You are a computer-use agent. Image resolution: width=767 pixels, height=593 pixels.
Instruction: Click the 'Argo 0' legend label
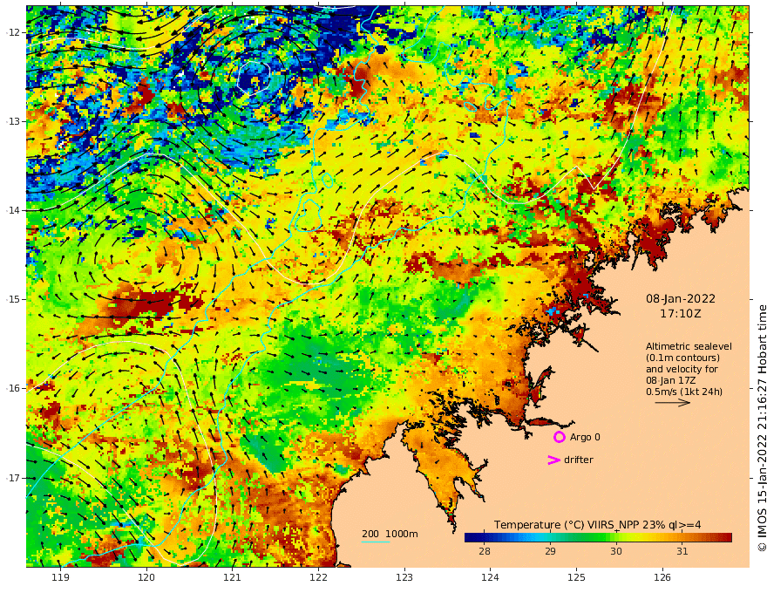tap(585, 437)
